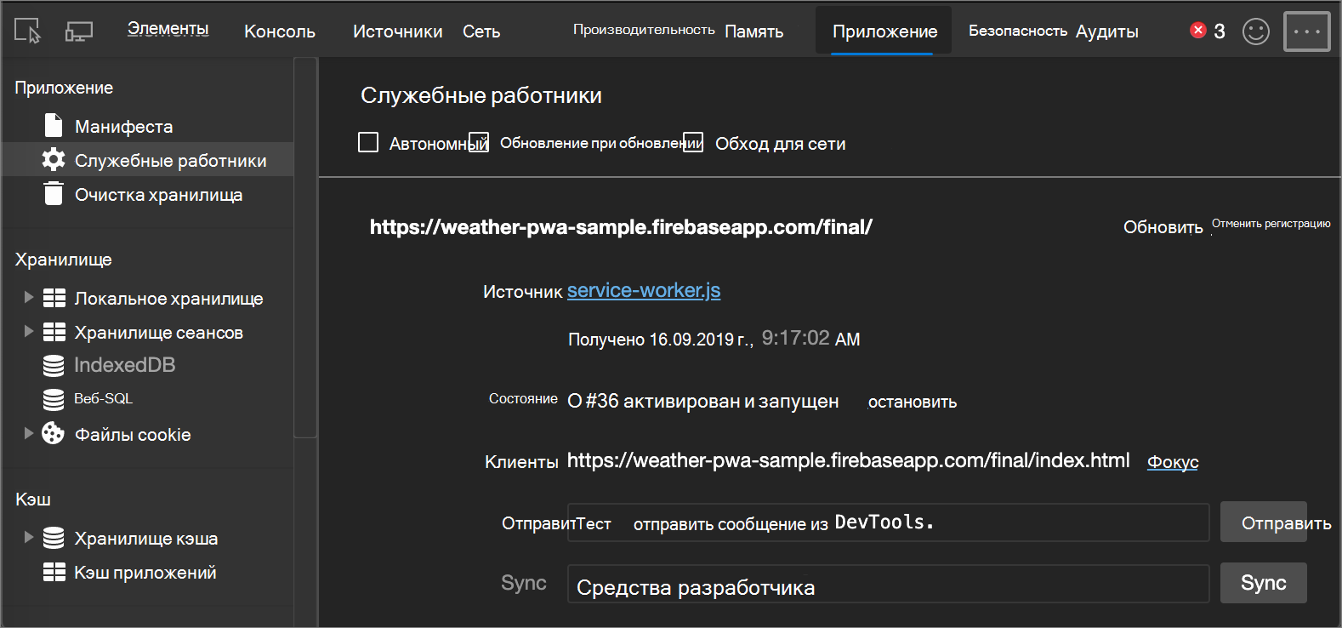1342x628 pixels.
Task: Expand Хранилище кэша tree node
Action: (x=28, y=537)
